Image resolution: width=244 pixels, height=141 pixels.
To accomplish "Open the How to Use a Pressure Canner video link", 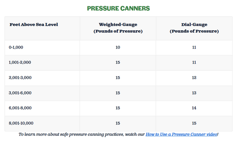I will 181,134.
